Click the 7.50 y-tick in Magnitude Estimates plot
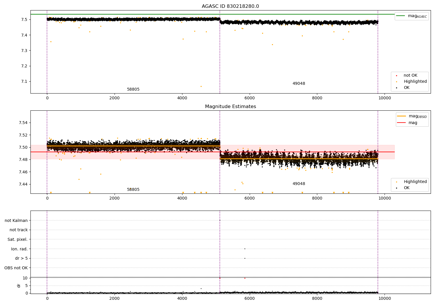435x305 pixels. [23, 147]
